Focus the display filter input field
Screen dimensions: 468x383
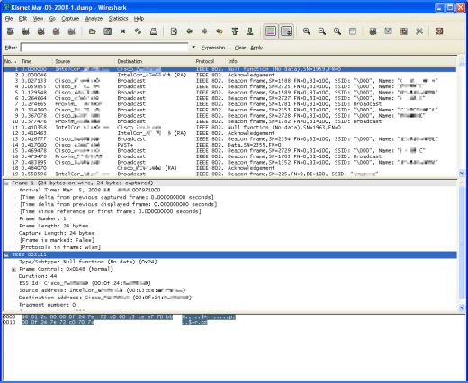point(104,48)
